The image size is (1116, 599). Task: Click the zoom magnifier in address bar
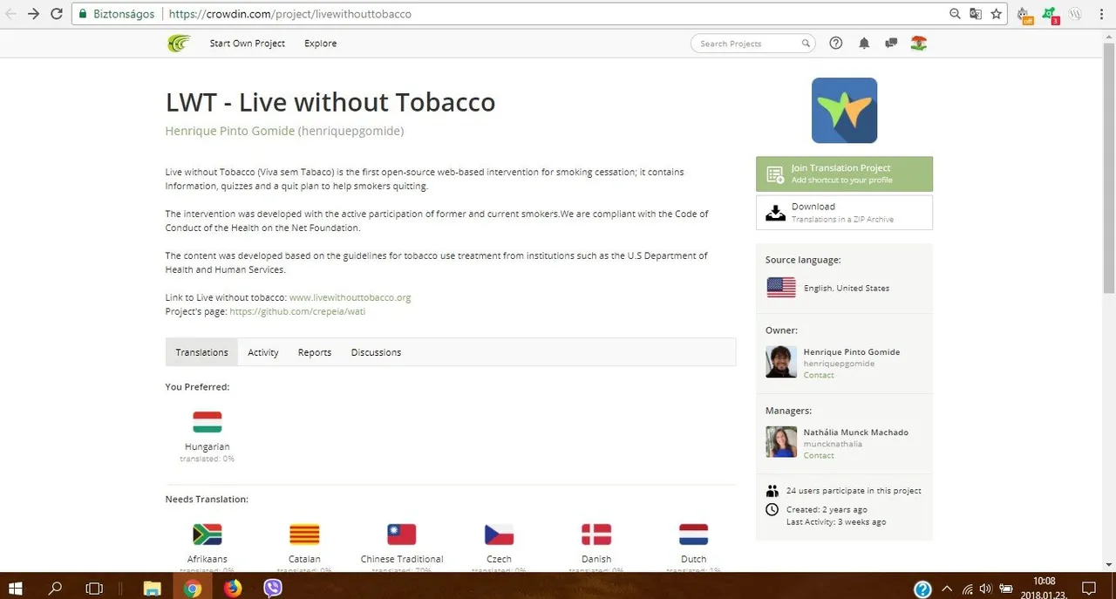[956, 14]
